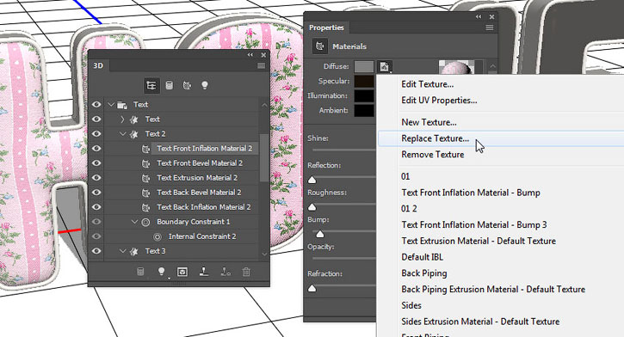This screenshot has width=624, height=337.
Task: Filter 3D panel by Meshes
Action: [170, 85]
